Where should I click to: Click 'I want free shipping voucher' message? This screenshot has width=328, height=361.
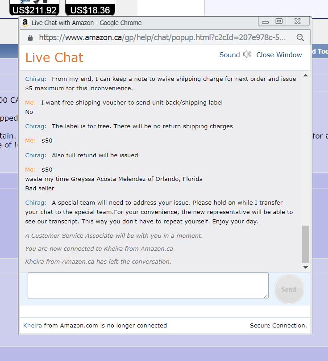pos(132,102)
